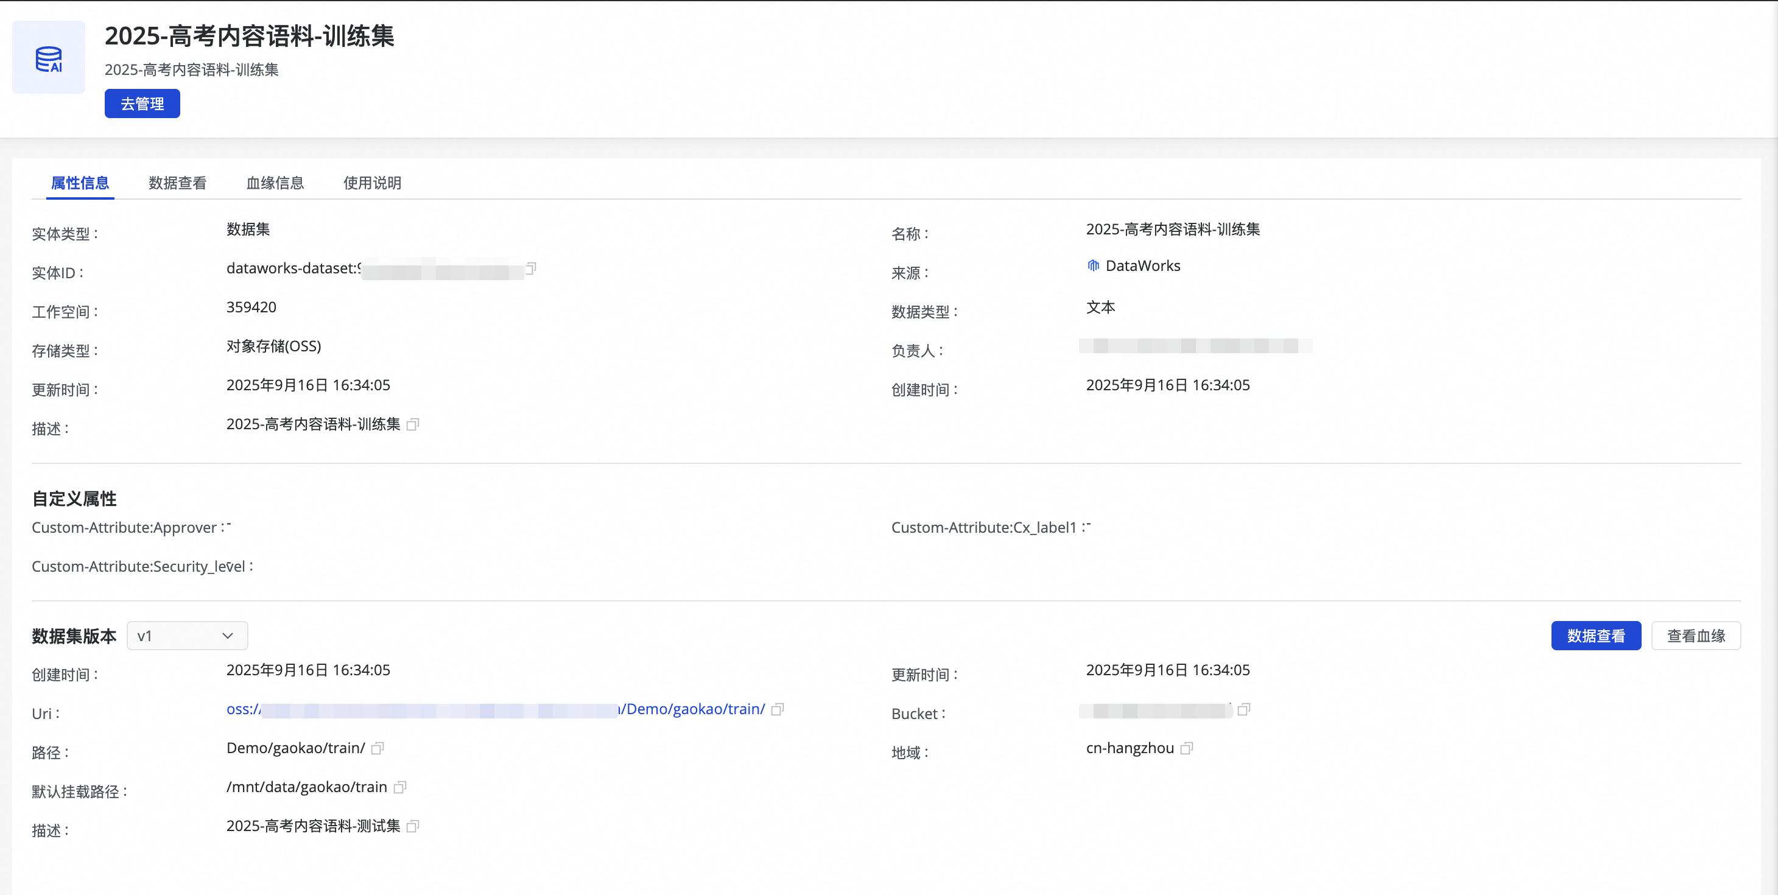Image resolution: width=1778 pixels, height=895 pixels.
Task: Copy the entity ID dataworks-dataset value
Action: point(531,268)
